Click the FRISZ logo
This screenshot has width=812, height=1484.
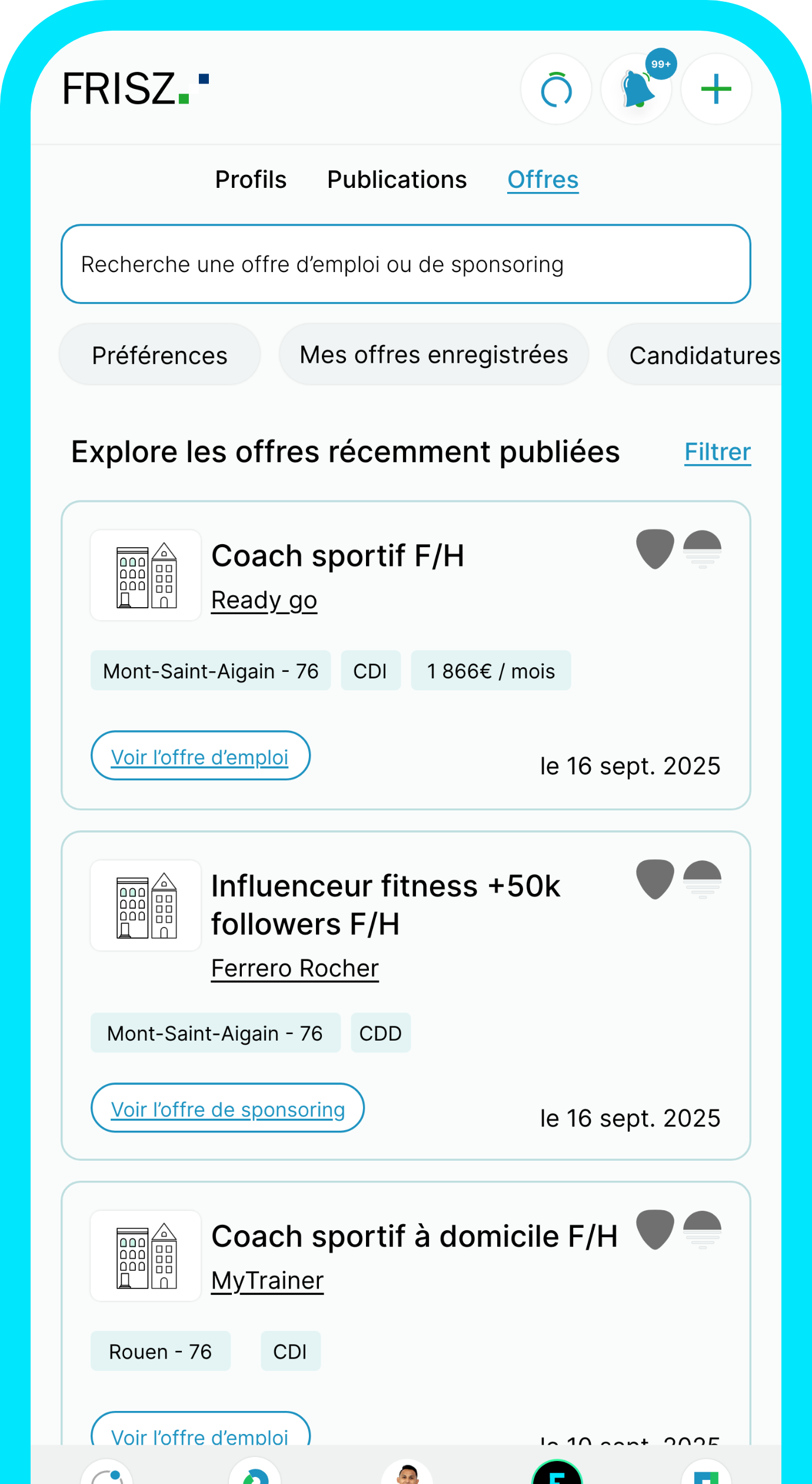coord(135,89)
